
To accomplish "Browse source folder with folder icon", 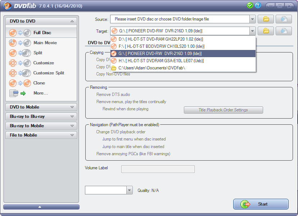I will tap(266, 19).
